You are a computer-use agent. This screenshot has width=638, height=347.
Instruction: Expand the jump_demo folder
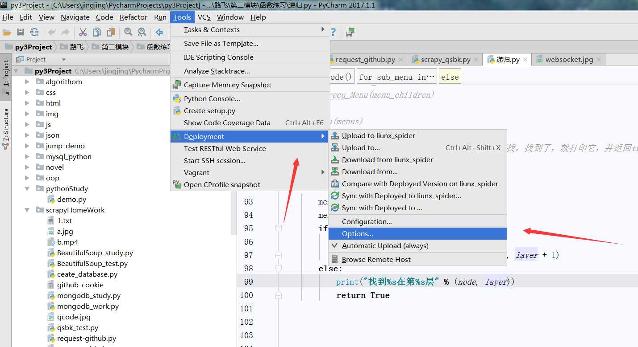[27, 146]
